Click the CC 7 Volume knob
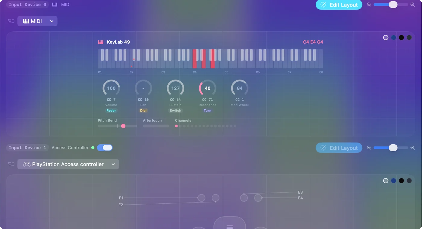The width and height of the screenshot is (422, 229). 111,88
